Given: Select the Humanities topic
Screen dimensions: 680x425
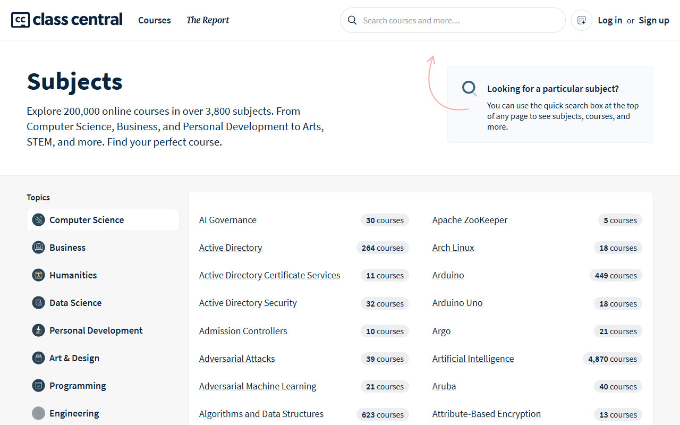Looking at the screenshot, I should tap(103, 275).
